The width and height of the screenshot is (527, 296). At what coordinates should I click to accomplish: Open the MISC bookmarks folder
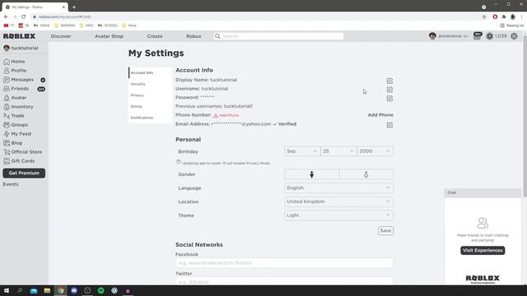pyautogui.click(x=86, y=25)
